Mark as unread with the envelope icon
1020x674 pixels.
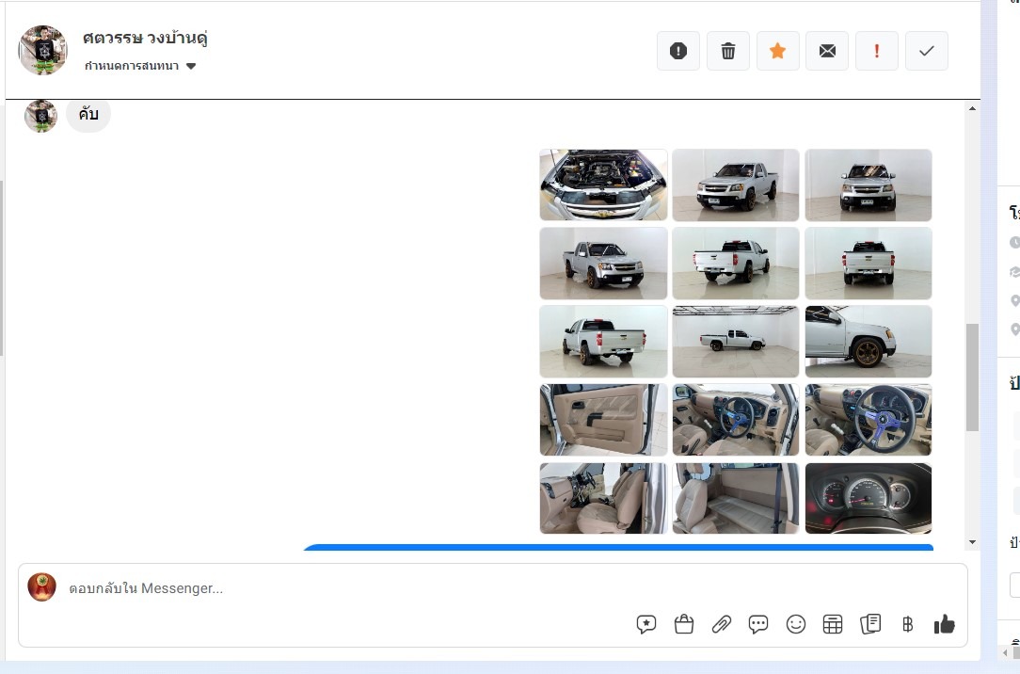[x=827, y=51]
